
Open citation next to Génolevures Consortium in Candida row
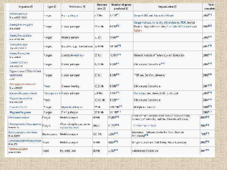tap(163, 64)
